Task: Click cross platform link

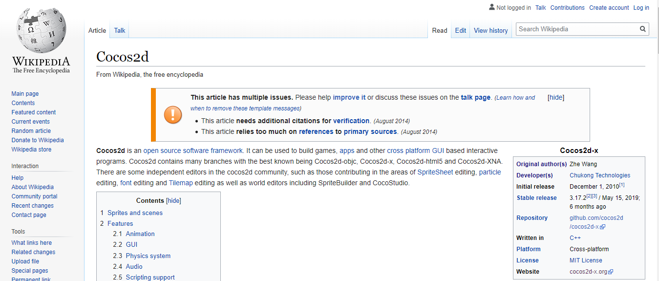Action: coord(408,151)
